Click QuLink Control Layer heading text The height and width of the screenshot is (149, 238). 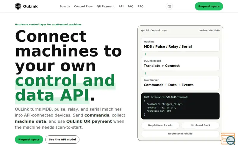(154, 30)
